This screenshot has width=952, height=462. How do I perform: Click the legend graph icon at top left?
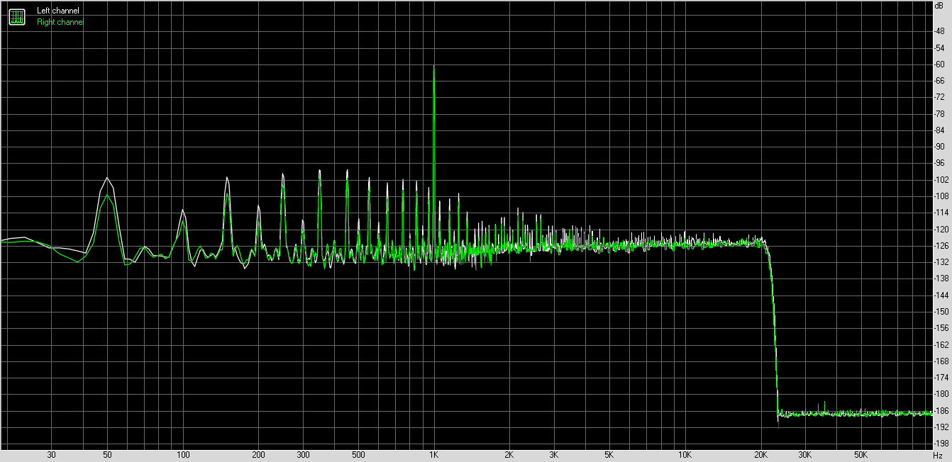[x=17, y=16]
